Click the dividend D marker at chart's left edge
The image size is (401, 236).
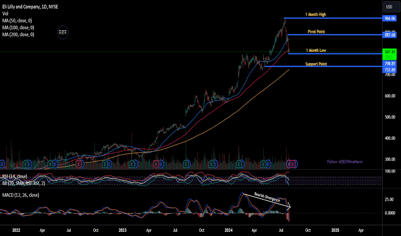click(x=2, y=164)
